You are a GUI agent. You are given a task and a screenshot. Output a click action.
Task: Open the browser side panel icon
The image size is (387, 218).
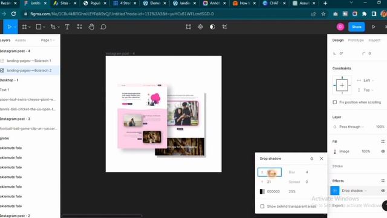click(x=374, y=14)
